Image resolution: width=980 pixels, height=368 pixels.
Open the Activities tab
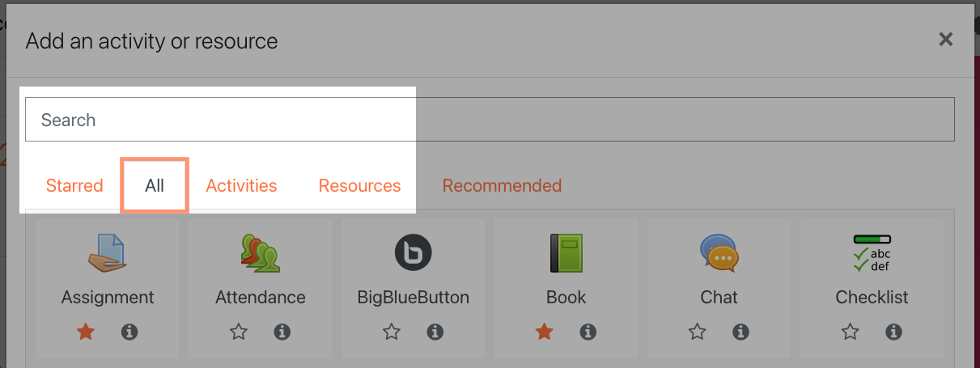coord(241,186)
